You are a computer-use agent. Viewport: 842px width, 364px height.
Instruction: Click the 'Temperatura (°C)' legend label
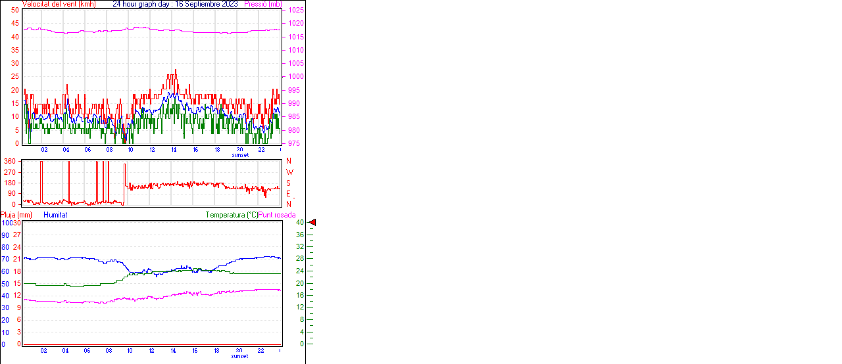tap(232, 215)
